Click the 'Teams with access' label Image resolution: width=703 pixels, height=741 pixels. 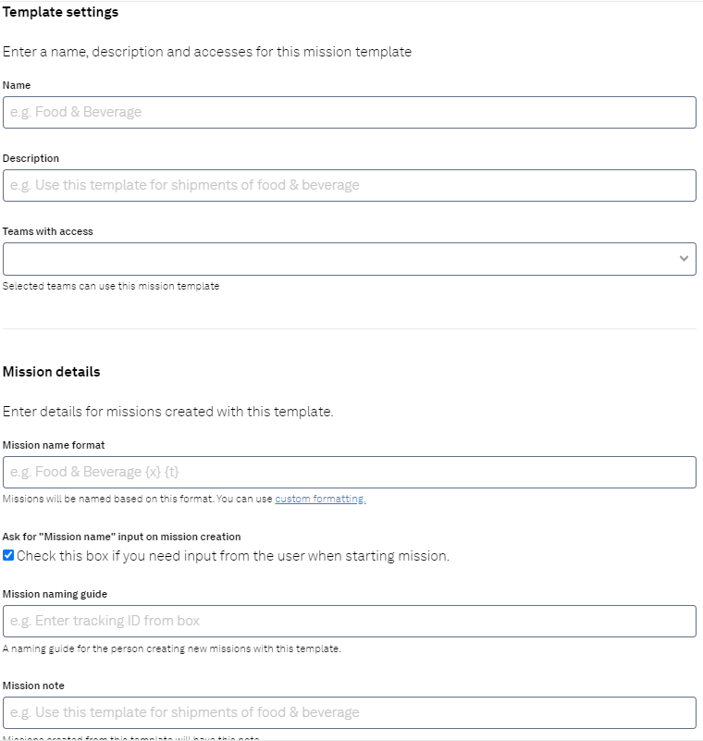click(48, 231)
